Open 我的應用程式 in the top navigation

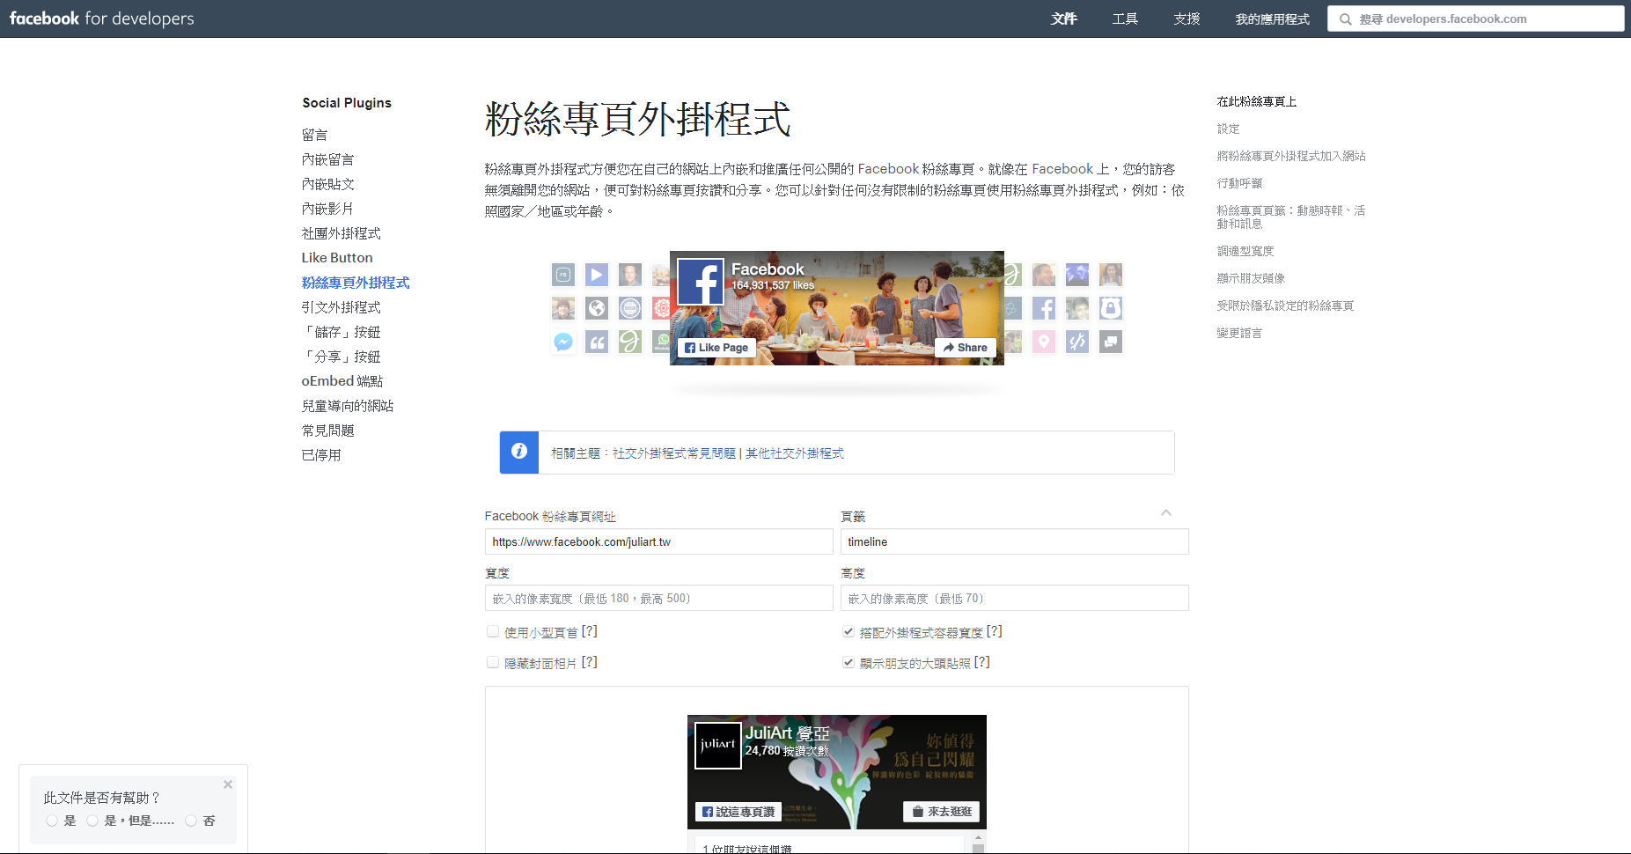coord(1272,18)
